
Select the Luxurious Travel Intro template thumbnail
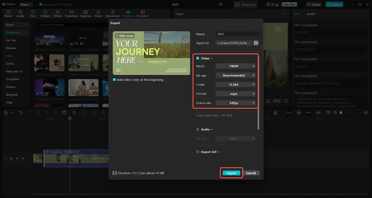tap(83, 87)
